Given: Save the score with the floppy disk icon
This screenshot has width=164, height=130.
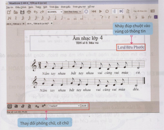Looking at the screenshot, I should [x=22, y=12].
